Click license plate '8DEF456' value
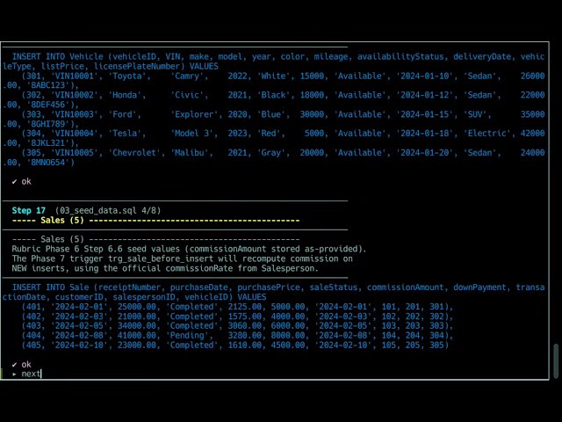 point(48,105)
